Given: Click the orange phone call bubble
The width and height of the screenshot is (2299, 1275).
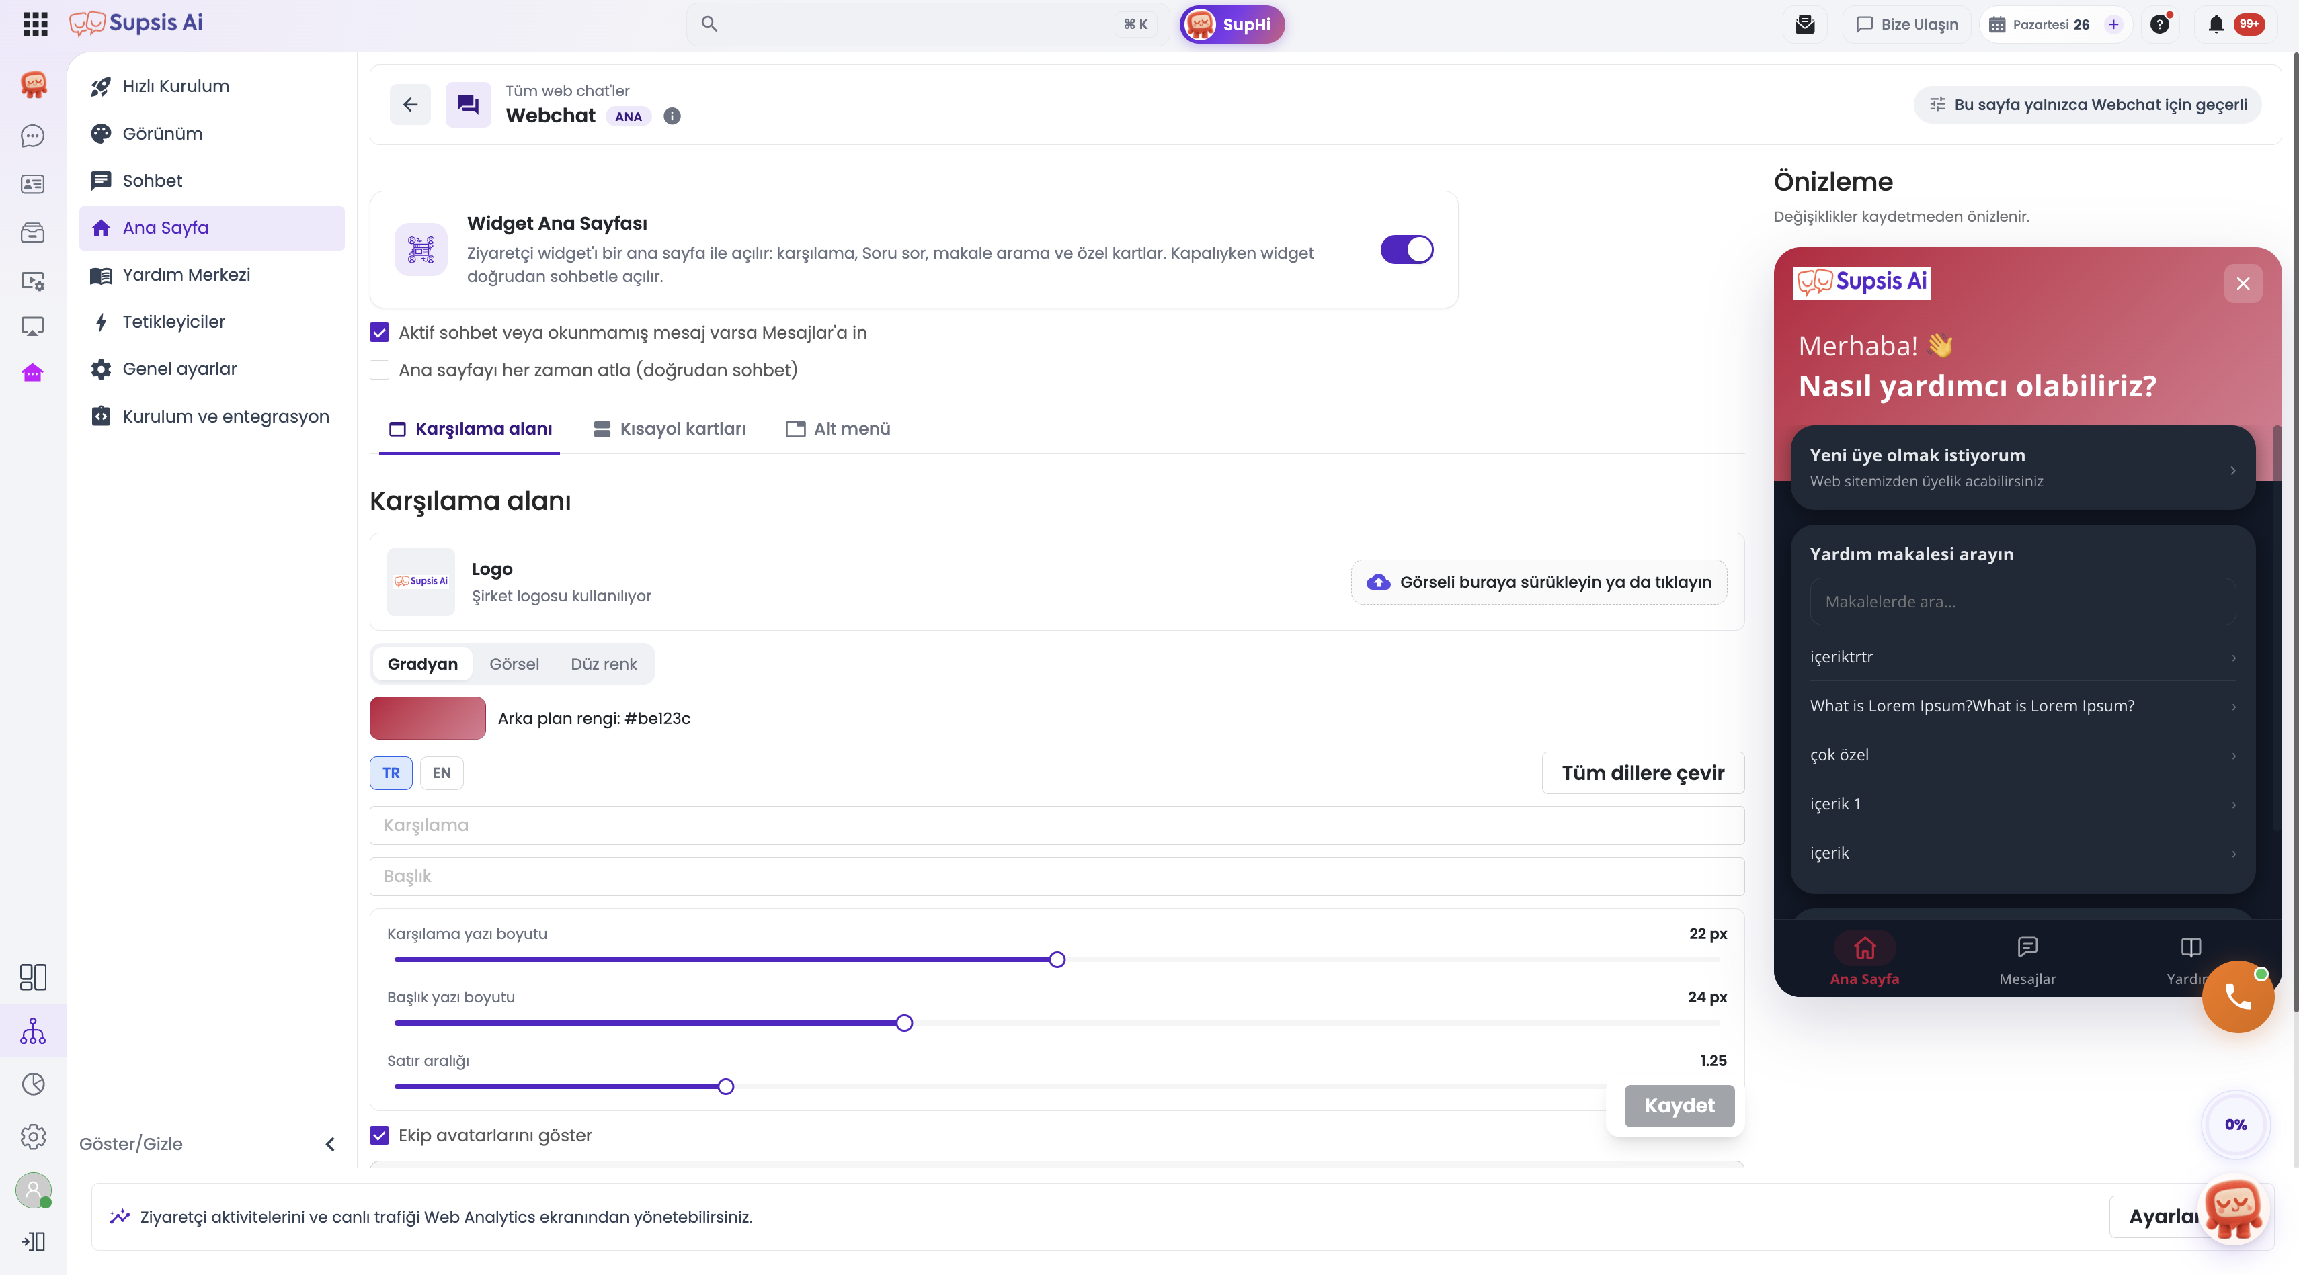Looking at the screenshot, I should tap(2237, 997).
